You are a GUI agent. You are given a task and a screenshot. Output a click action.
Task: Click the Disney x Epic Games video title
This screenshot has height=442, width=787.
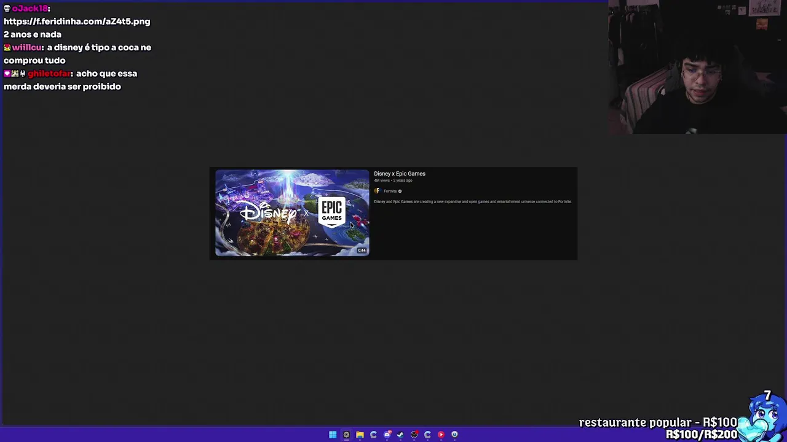(x=400, y=174)
